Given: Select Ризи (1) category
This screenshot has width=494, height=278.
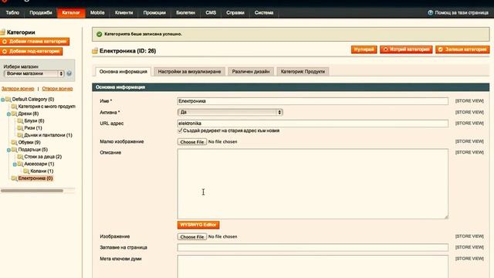Looking at the screenshot, I should (x=33, y=128).
